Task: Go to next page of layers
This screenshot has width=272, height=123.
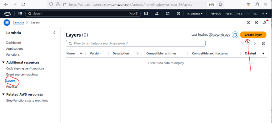Action: click(x=255, y=43)
